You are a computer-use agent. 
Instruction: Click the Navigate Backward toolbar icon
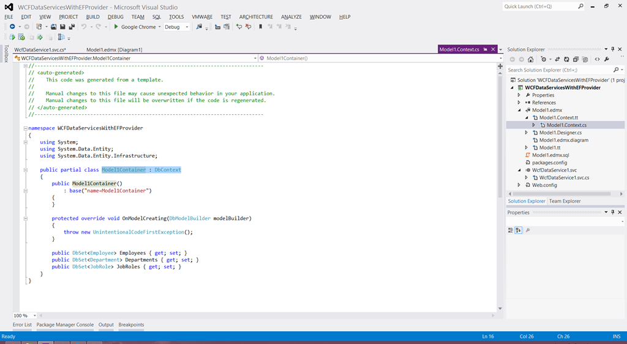tap(12, 27)
